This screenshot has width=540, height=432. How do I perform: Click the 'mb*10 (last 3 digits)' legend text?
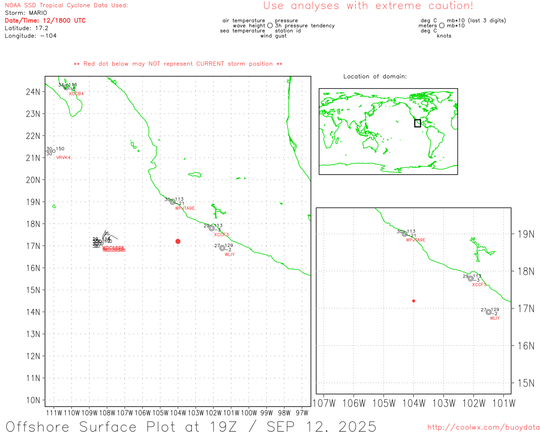click(476, 21)
